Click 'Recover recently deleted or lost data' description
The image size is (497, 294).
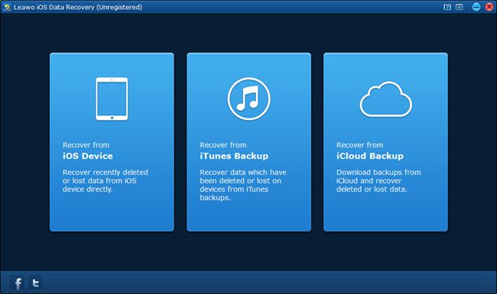(106, 181)
